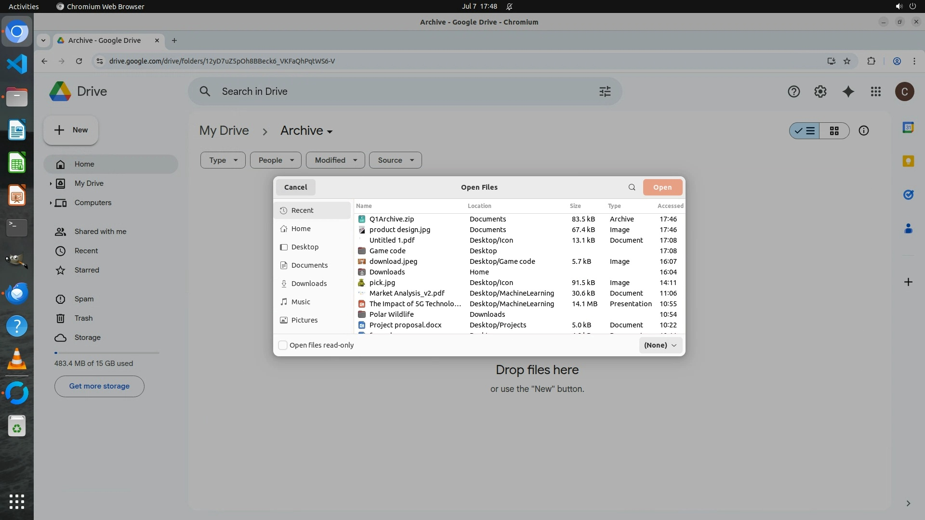Open the Type filter dropdown
The height and width of the screenshot is (520, 925).
point(223,160)
